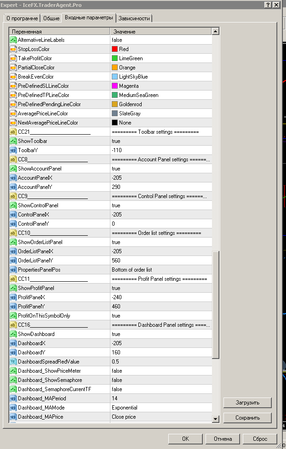
Task: Open the NextAveragePriceLineColor None dropdown
Action: point(161,123)
